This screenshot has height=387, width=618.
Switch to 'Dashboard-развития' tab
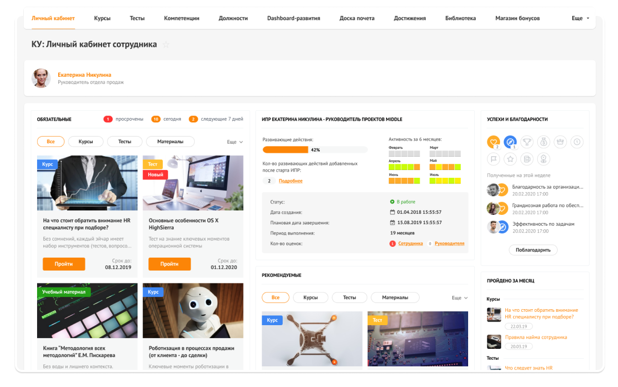coord(294,18)
